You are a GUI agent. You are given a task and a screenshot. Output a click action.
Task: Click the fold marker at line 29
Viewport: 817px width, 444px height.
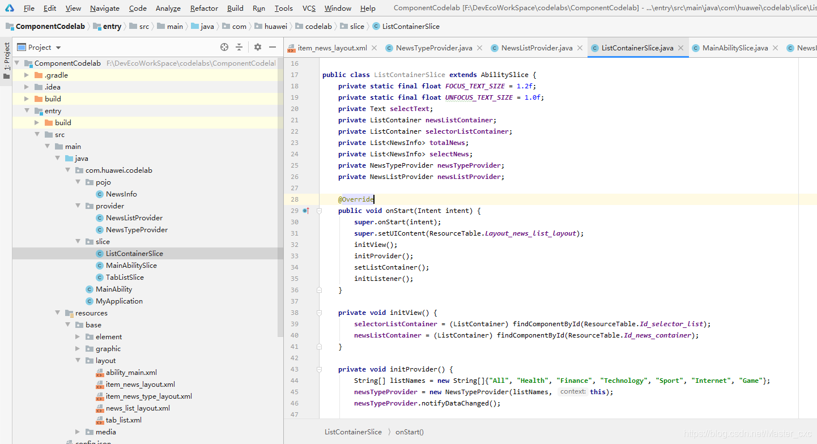319,211
